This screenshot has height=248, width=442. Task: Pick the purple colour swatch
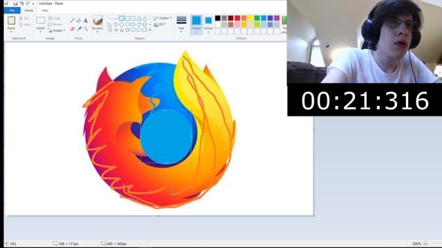277,19
